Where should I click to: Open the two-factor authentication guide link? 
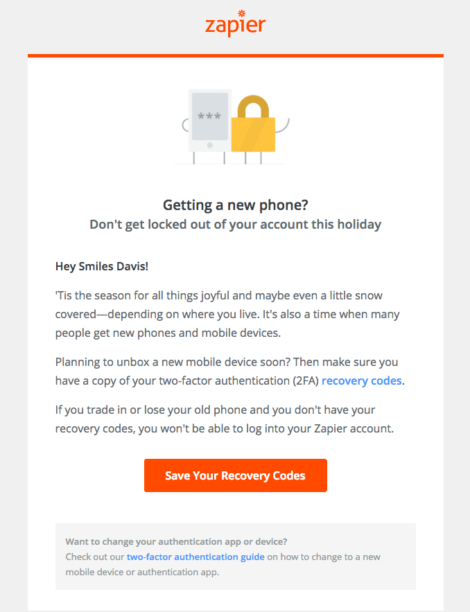click(195, 557)
